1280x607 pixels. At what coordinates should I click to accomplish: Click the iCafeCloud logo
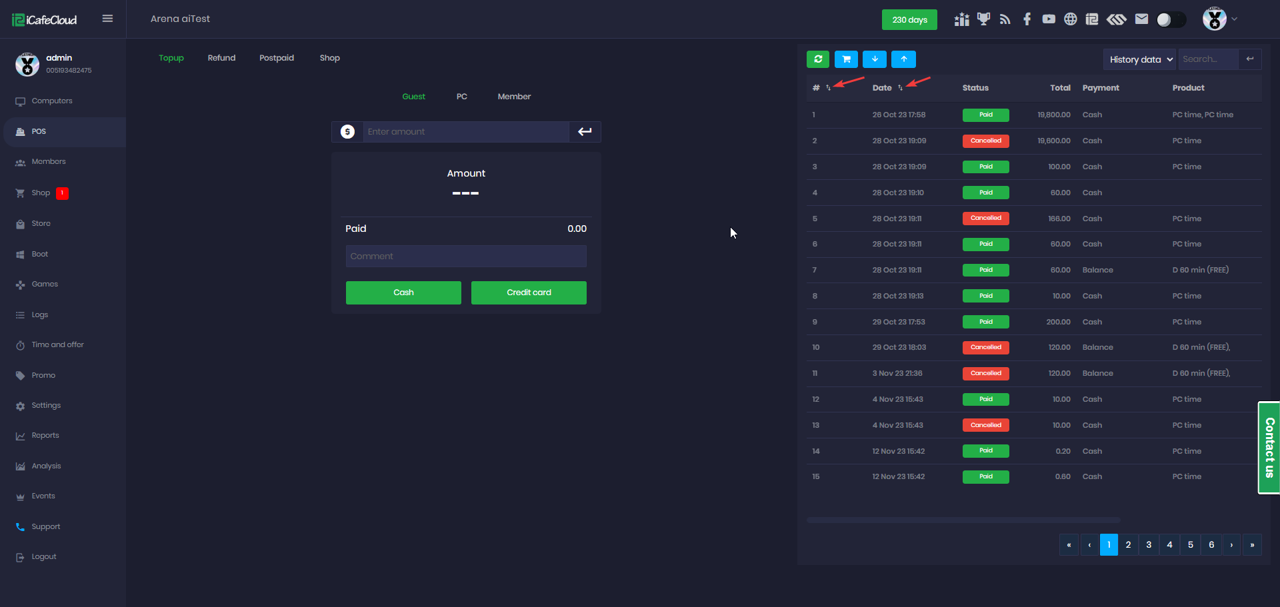point(45,20)
